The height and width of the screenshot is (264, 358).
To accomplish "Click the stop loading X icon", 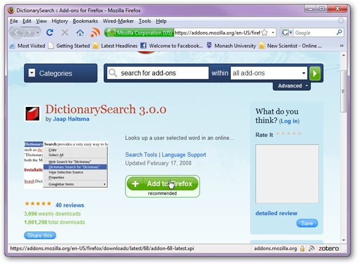I will pyautogui.click(x=65, y=32).
